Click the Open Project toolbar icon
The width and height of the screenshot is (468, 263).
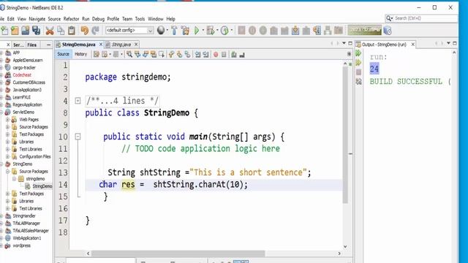(x=26, y=31)
